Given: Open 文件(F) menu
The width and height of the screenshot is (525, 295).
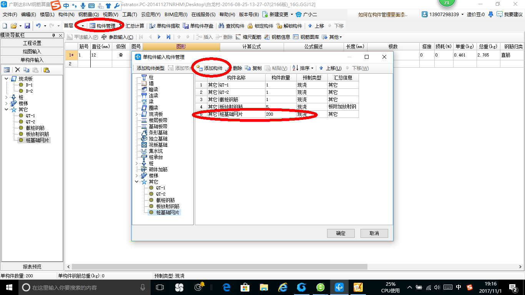Looking at the screenshot, I should tap(10, 15).
